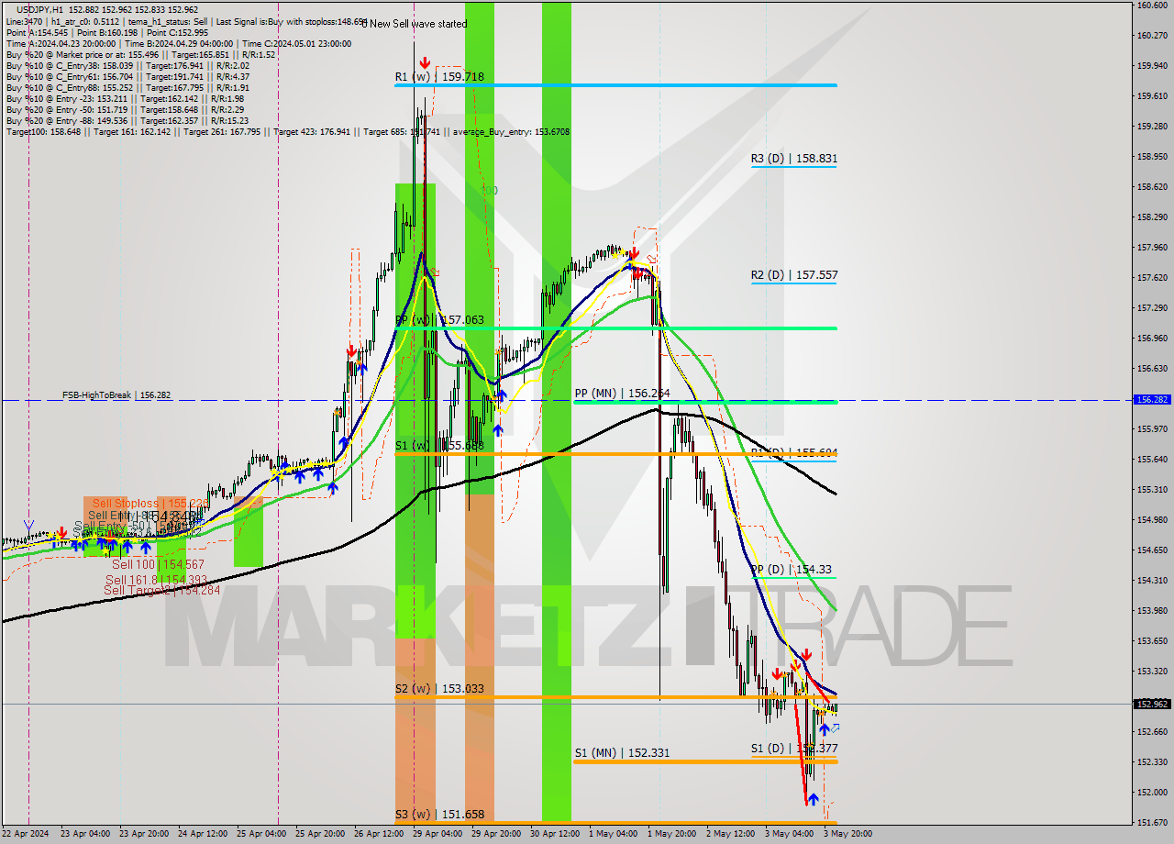Click the current price tag 152.962 on axis
1174x844 pixels.
1152,704
